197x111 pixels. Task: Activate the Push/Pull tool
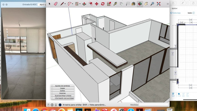pos(84,4)
